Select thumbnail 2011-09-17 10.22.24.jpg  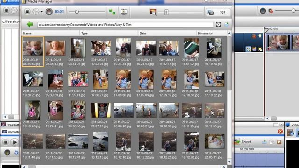pos(101,48)
